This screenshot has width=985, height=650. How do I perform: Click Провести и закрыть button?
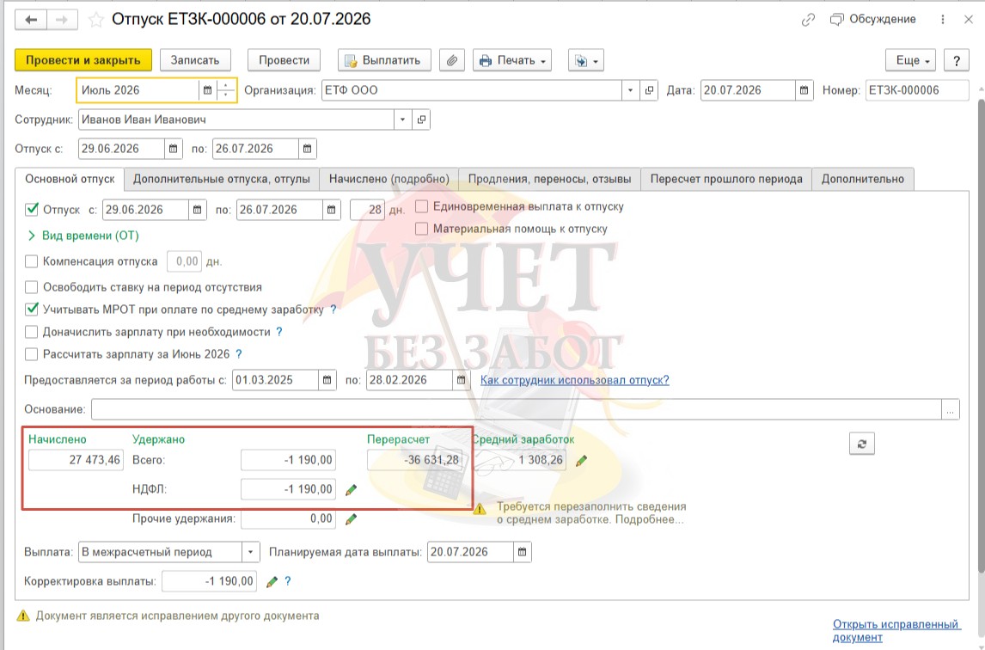83,60
